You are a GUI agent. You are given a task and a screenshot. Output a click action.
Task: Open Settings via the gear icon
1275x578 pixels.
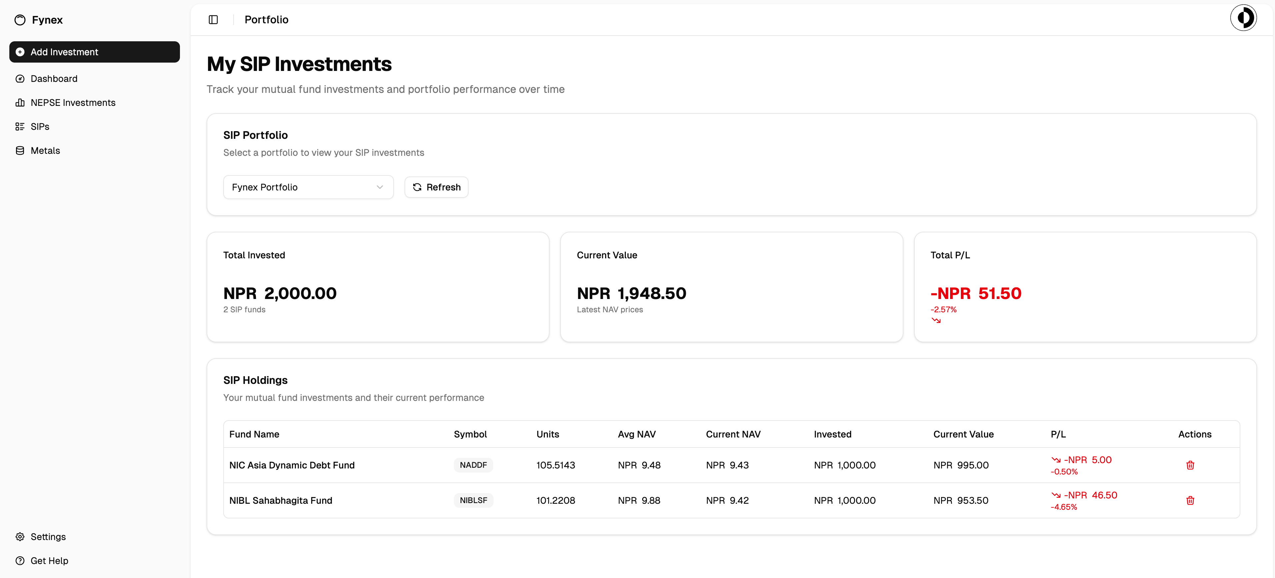tap(20, 536)
